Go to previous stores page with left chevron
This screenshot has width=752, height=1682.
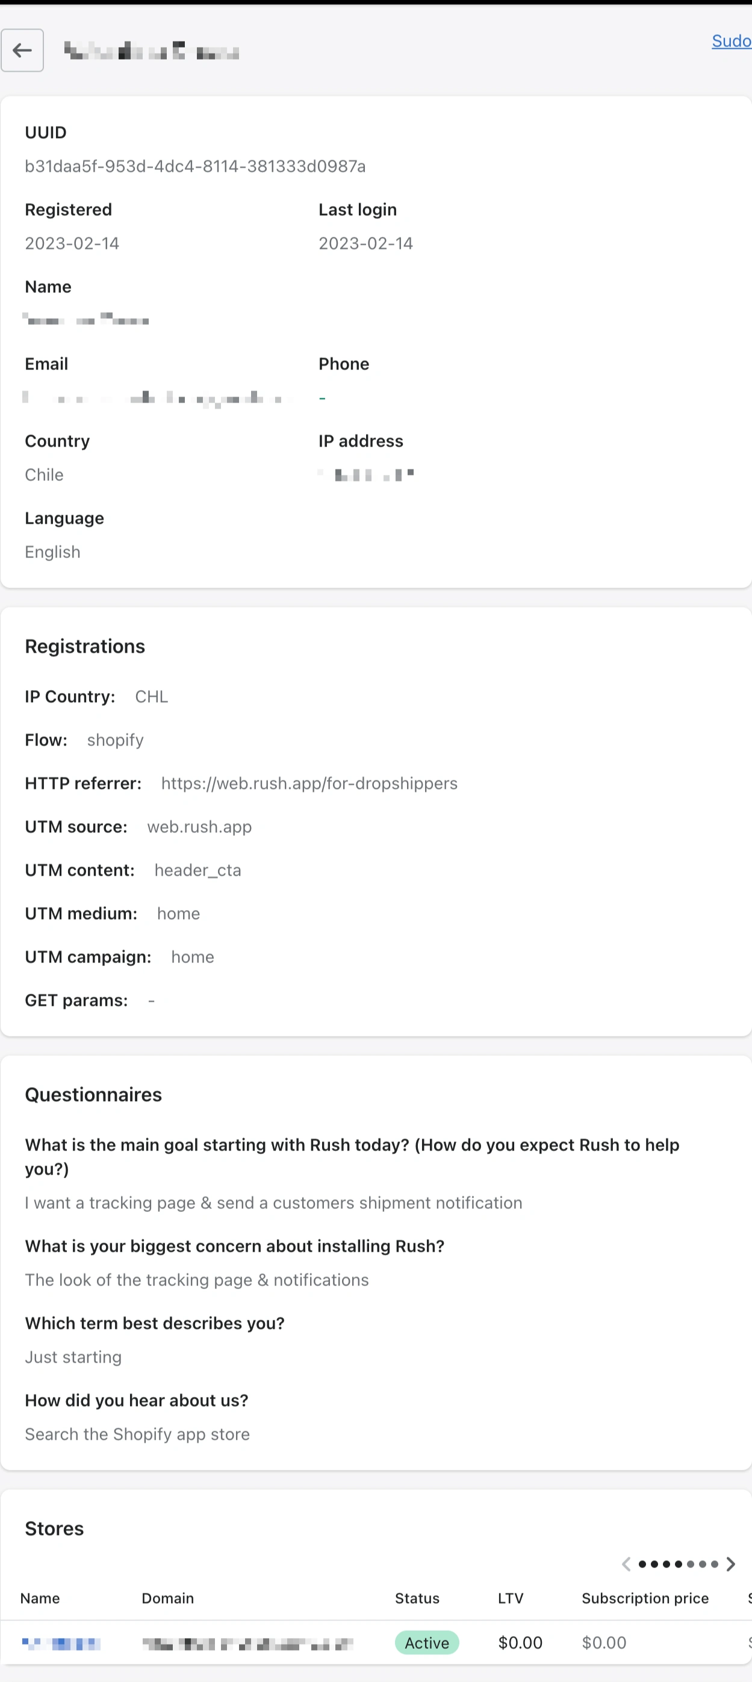click(x=626, y=1564)
